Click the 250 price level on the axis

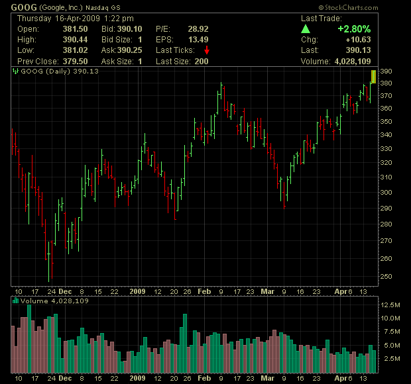coord(386,277)
